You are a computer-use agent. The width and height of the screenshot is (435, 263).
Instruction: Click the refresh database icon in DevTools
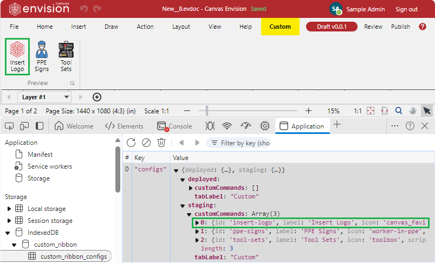point(131,143)
